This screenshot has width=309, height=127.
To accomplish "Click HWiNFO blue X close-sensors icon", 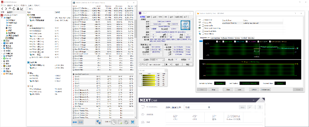I will click(133, 122).
